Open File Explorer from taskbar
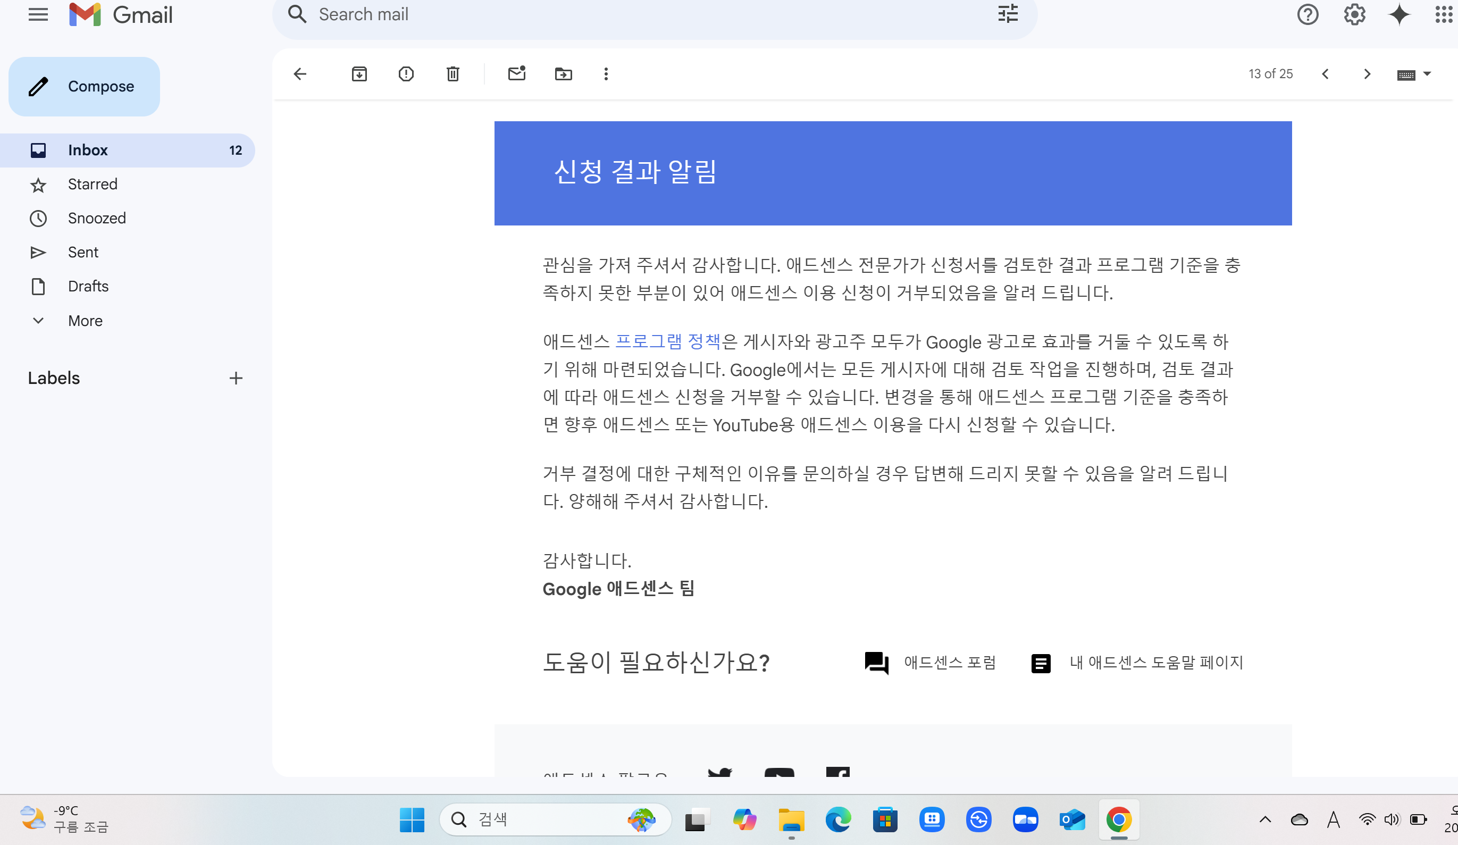Image resolution: width=1458 pixels, height=845 pixels. [x=792, y=820]
